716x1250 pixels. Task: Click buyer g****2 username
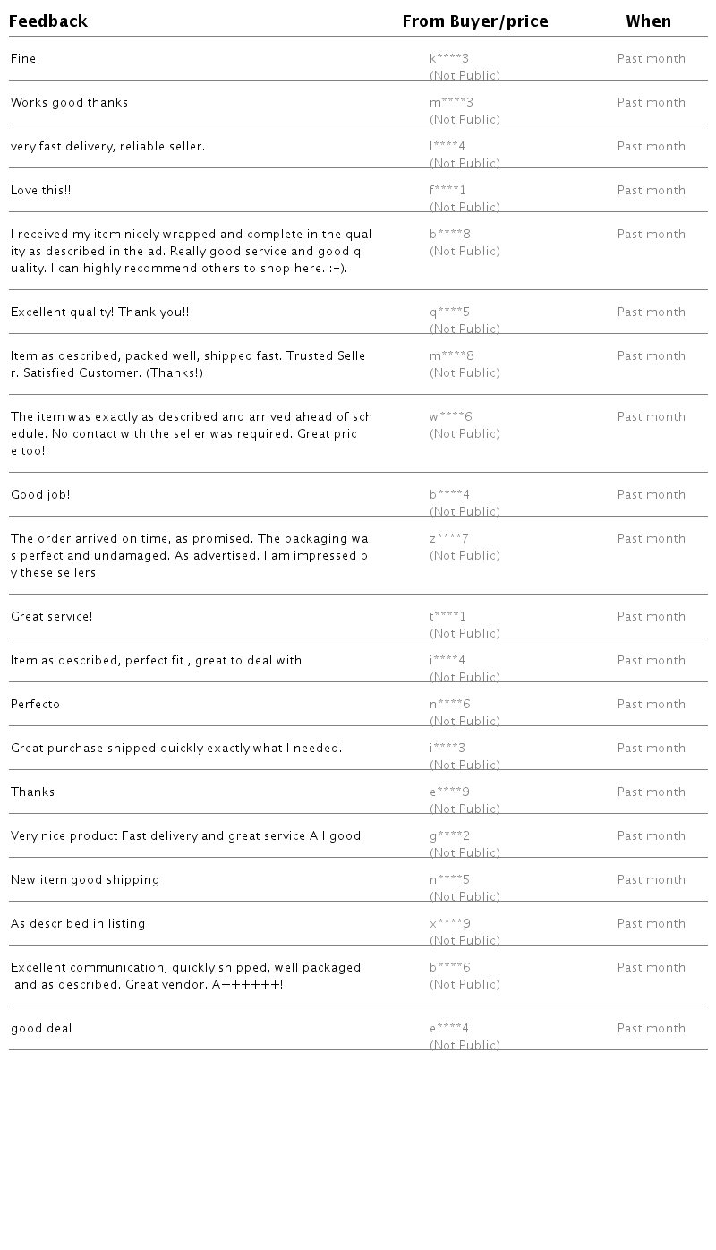[449, 836]
